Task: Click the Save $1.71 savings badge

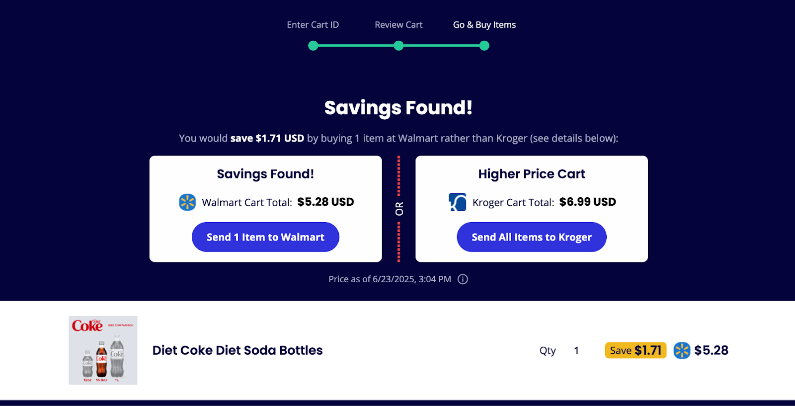Action: pyautogui.click(x=635, y=350)
